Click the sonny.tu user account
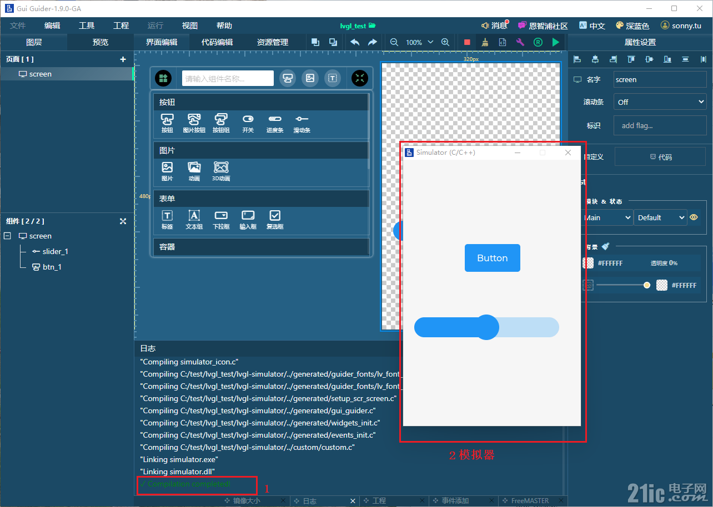The image size is (713, 507). pyautogui.click(x=681, y=26)
